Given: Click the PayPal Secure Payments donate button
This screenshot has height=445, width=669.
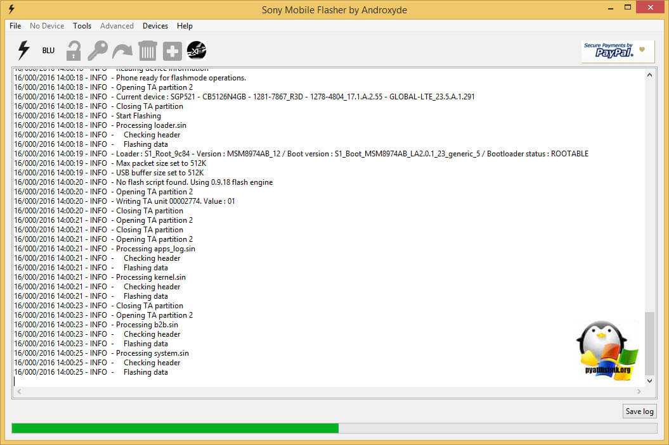Looking at the screenshot, I should [x=618, y=51].
